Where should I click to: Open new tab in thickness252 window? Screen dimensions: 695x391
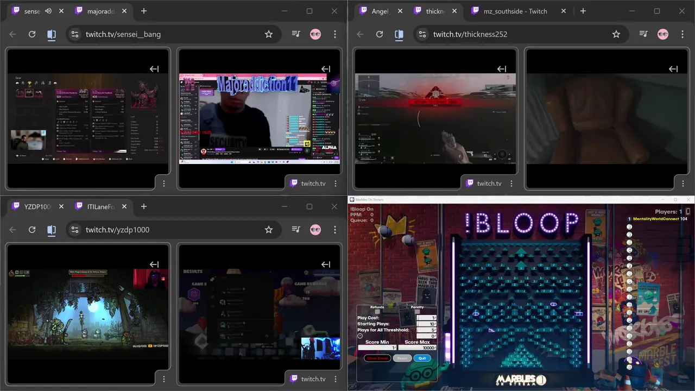(x=583, y=11)
